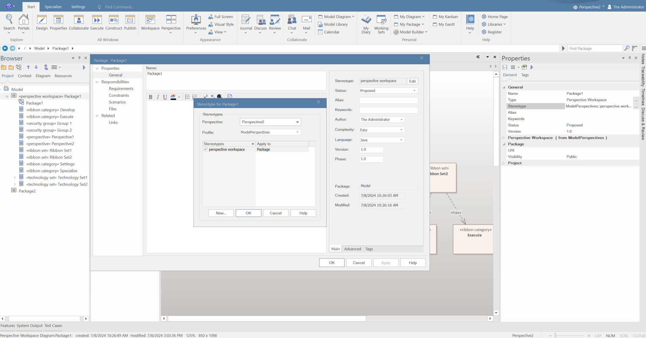Select Ribbon Set1 in Browser tree
The image size is (646, 338).
click(49, 151)
